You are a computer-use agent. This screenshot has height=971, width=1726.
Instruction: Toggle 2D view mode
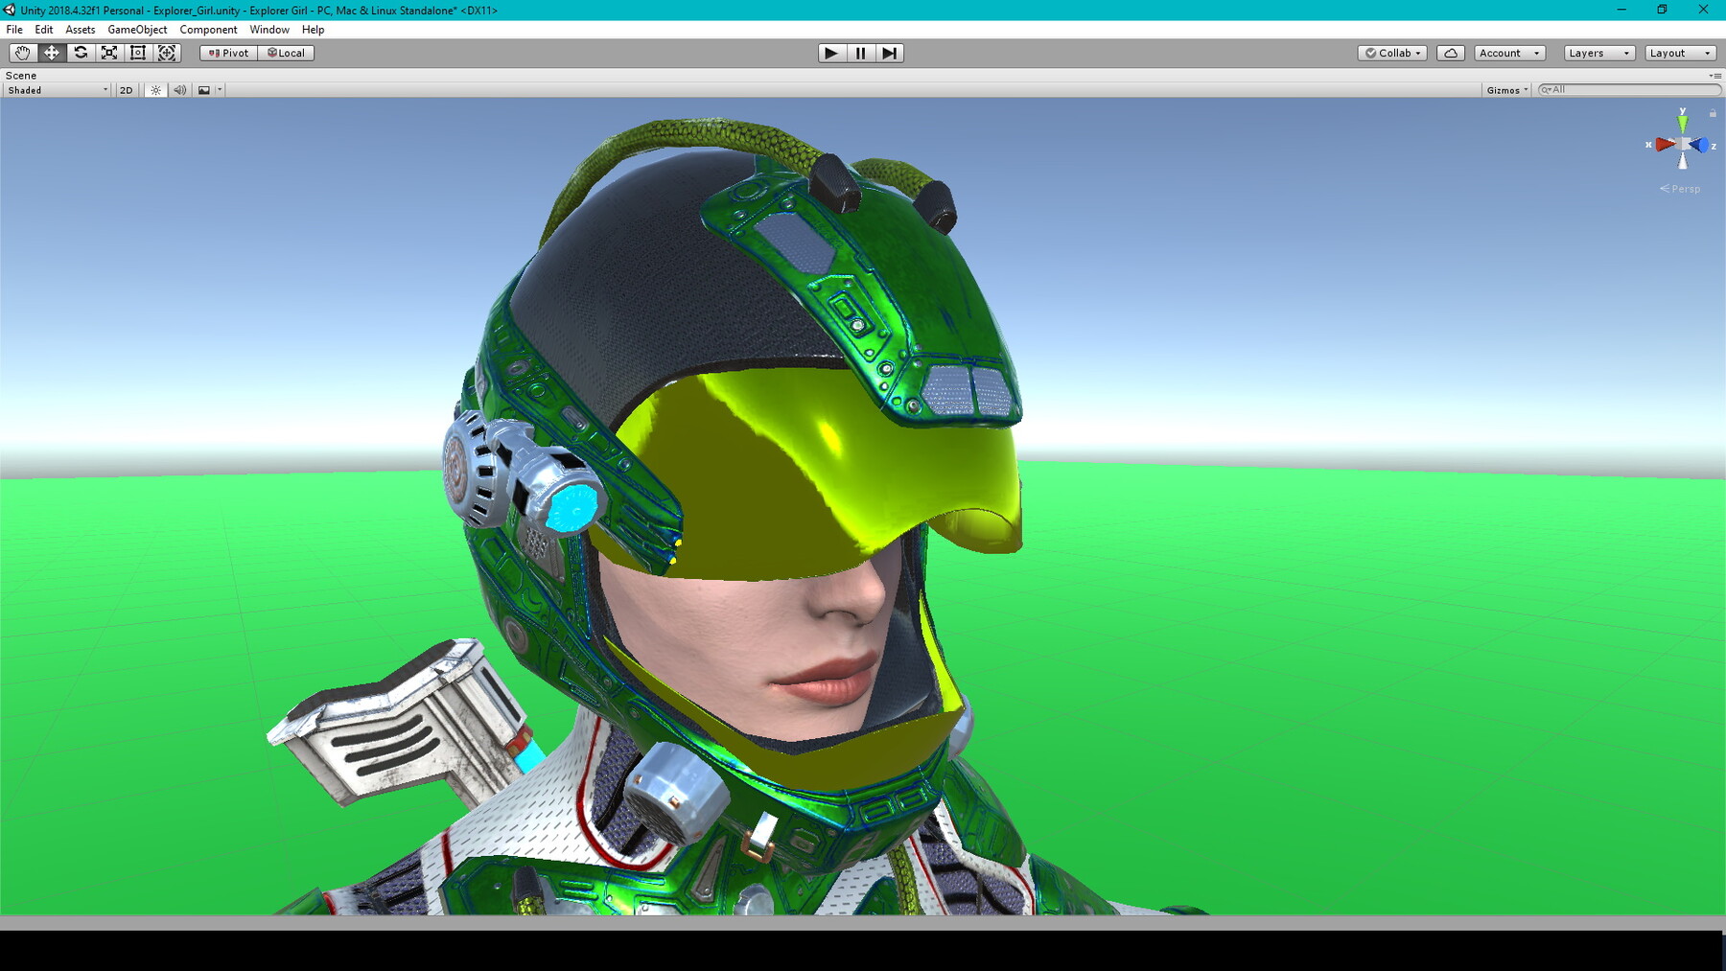click(126, 89)
